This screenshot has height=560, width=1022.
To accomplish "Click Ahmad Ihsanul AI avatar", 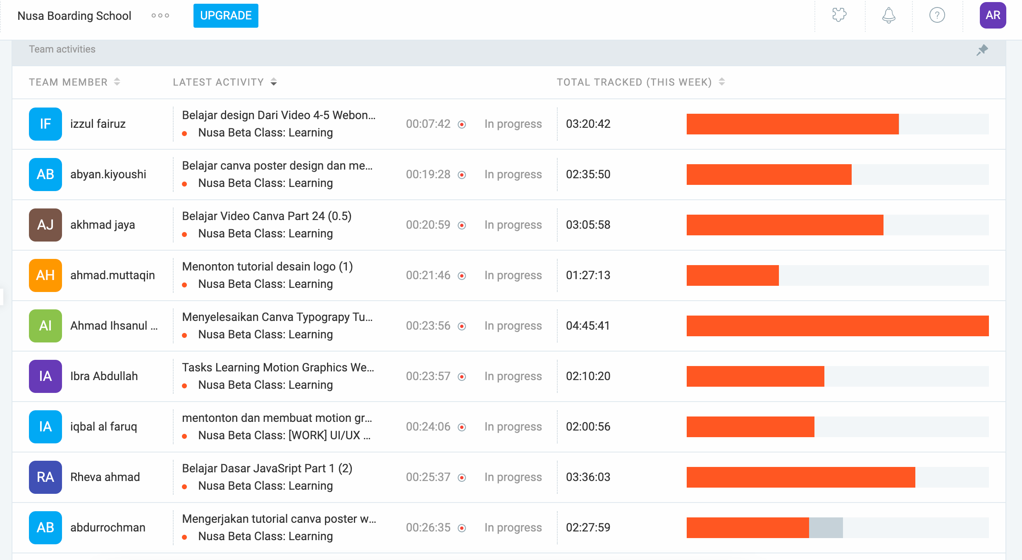I will pos(45,325).
